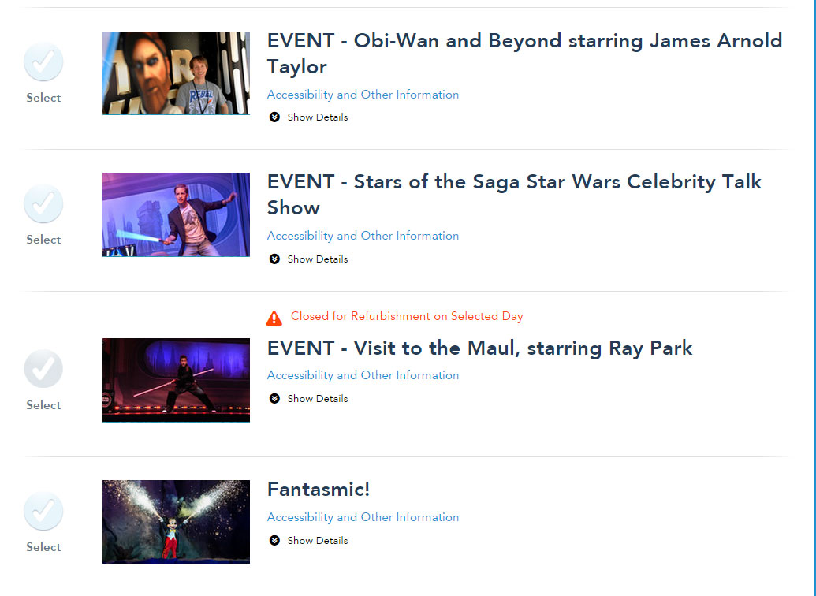This screenshot has width=816, height=596.
Task: Open the Fantasmic! title
Action: (319, 490)
